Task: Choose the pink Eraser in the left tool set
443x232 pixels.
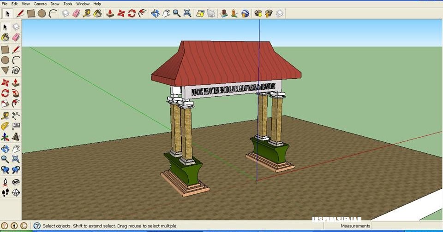Action: 16,37
